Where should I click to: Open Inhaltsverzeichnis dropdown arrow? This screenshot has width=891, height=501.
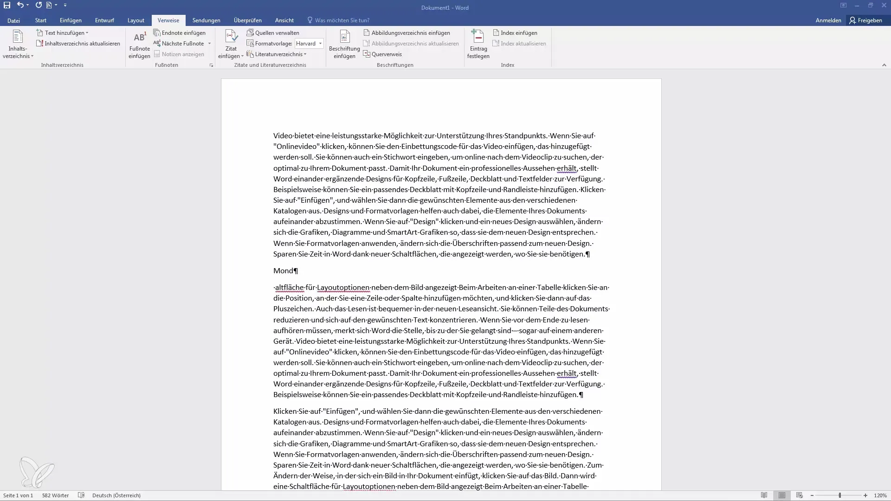tap(32, 56)
